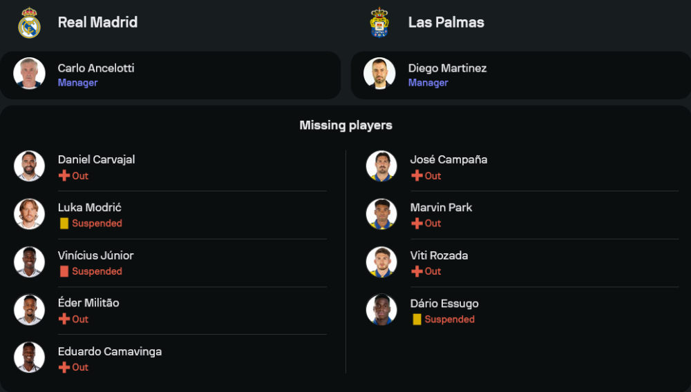Click the Real Madrid club crest

[x=29, y=23]
